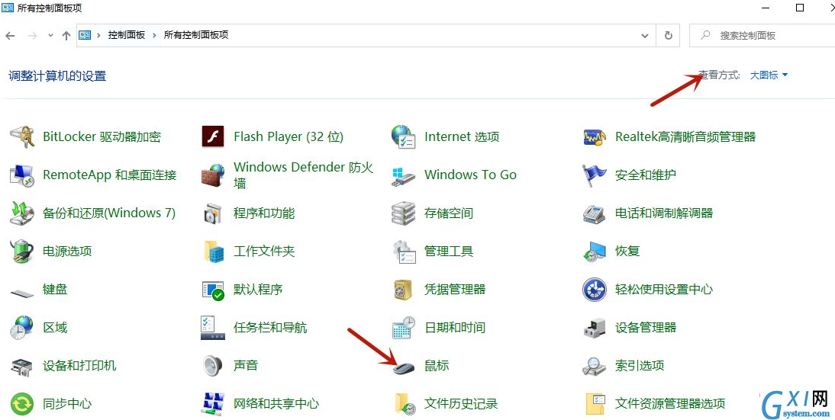Click the 电源选项 battery icon

click(21, 252)
